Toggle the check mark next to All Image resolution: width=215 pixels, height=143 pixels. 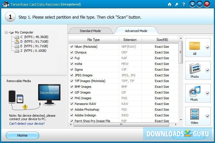click(208, 47)
